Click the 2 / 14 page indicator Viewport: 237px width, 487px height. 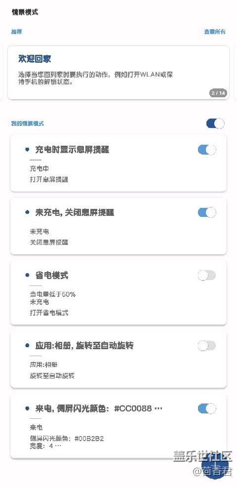[x=218, y=93]
